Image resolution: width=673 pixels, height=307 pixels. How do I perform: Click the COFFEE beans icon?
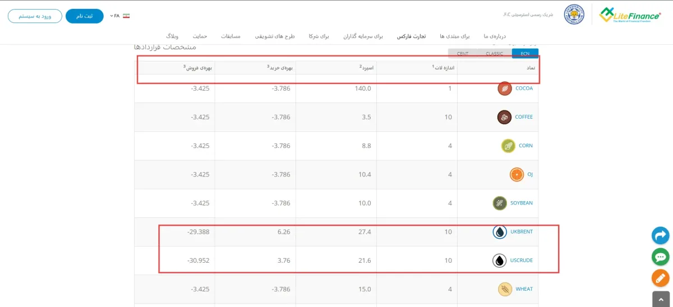click(505, 117)
